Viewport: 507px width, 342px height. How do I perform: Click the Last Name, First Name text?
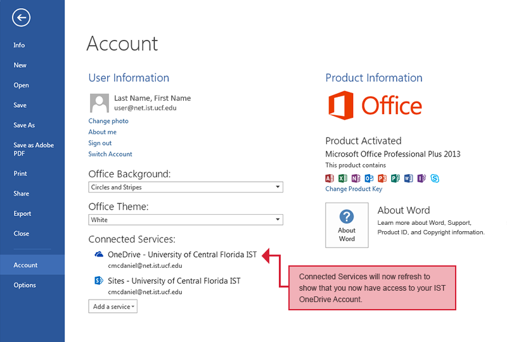[x=153, y=98]
